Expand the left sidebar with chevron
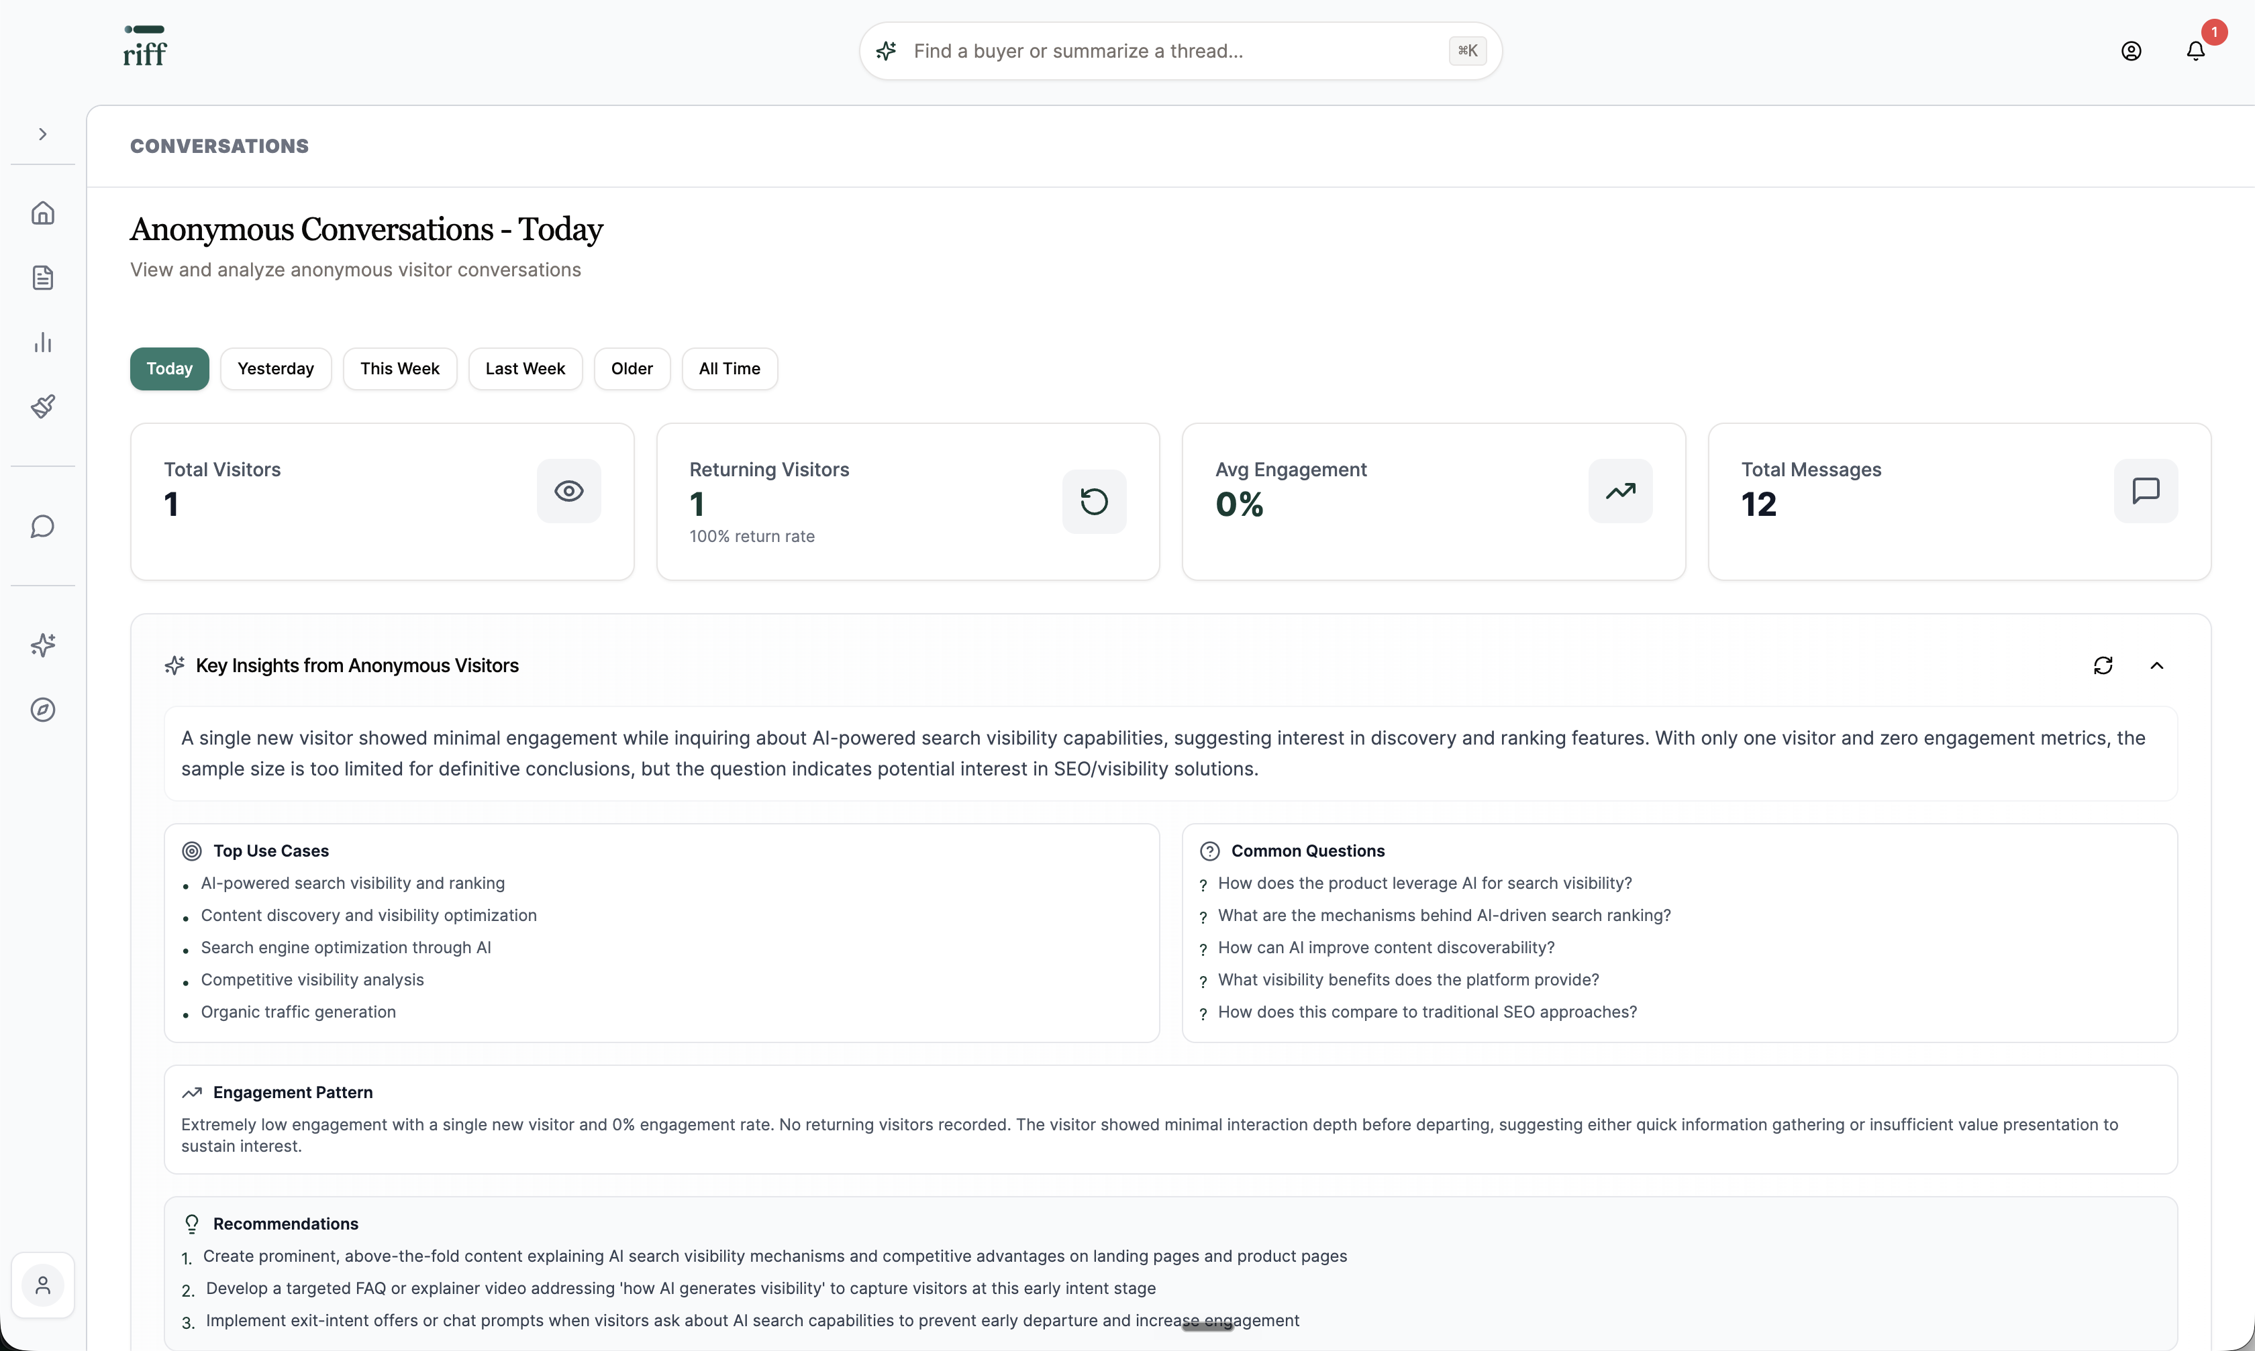Image resolution: width=2255 pixels, height=1351 pixels. [x=43, y=134]
